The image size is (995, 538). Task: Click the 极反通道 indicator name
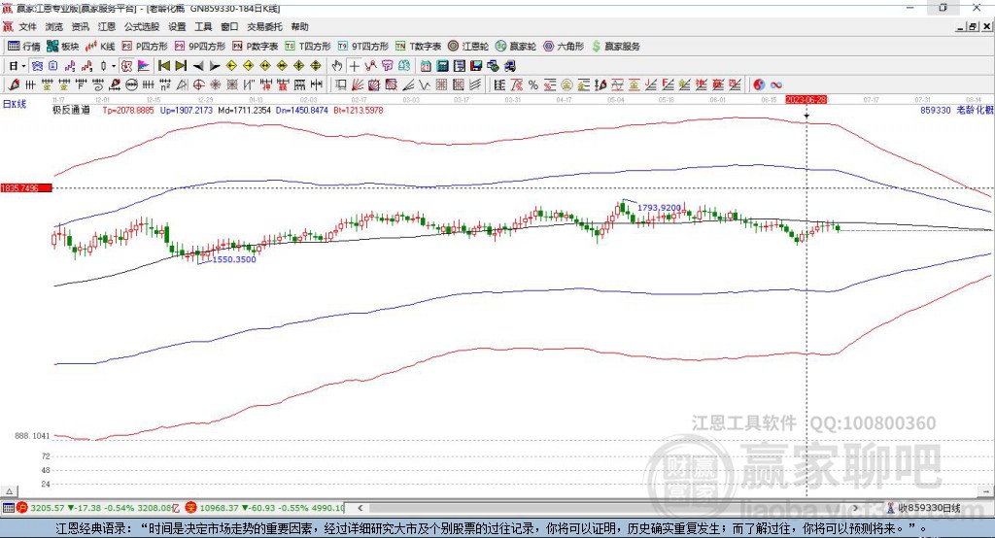pyautogui.click(x=71, y=110)
